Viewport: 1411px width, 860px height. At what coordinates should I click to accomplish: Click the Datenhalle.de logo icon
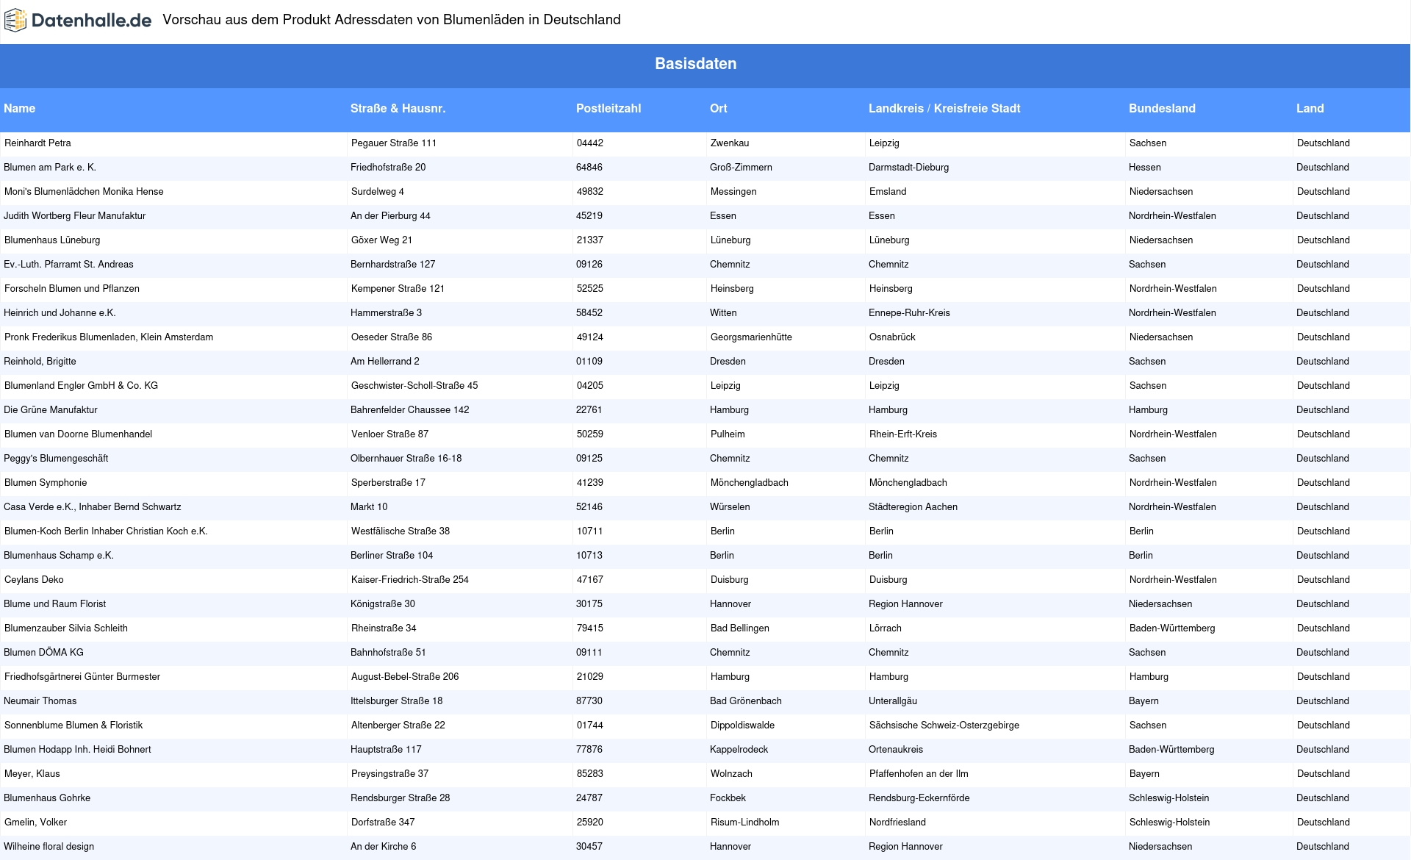point(15,21)
